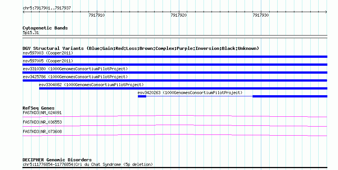Click the 7917920 ruler position label
The width and height of the screenshot is (338, 170).
[178, 15]
